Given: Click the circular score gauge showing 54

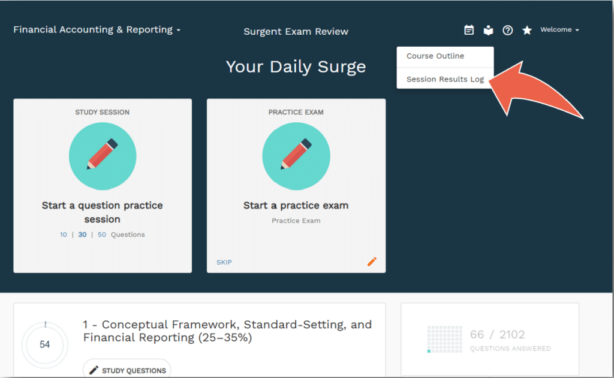Looking at the screenshot, I should pos(44,344).
